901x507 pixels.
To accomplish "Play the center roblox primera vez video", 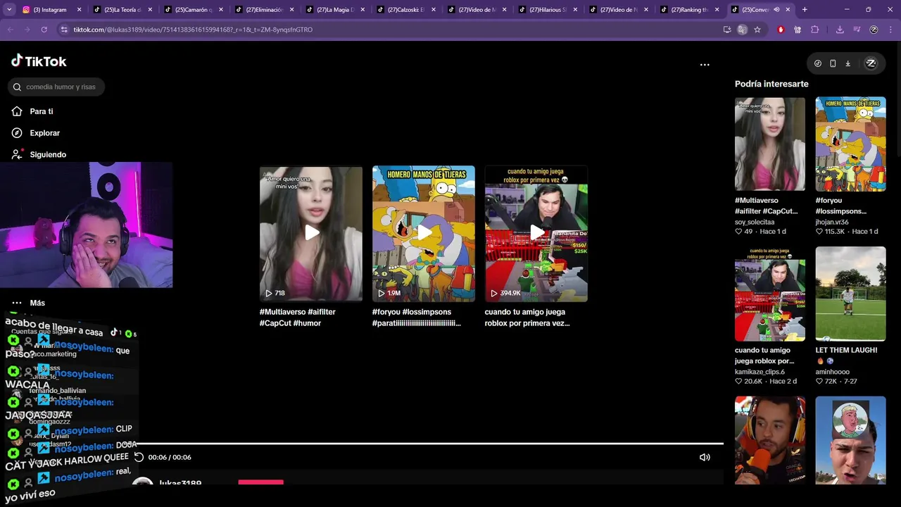I will coord(536,234).
